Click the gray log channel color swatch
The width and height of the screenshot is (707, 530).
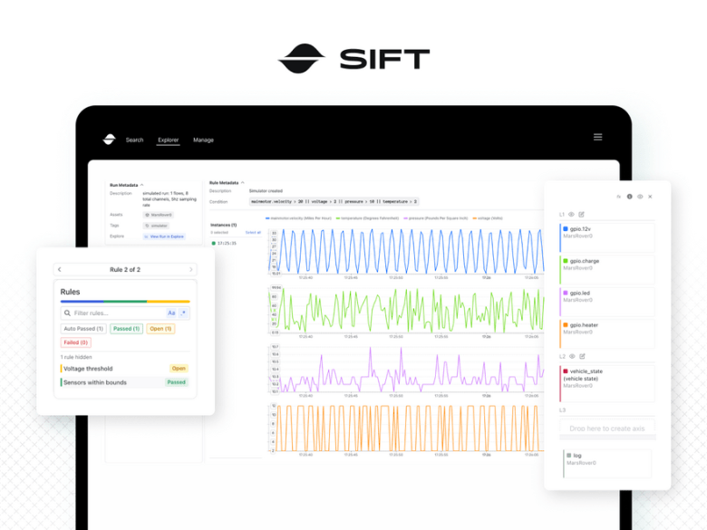click(x=569, y=456)
